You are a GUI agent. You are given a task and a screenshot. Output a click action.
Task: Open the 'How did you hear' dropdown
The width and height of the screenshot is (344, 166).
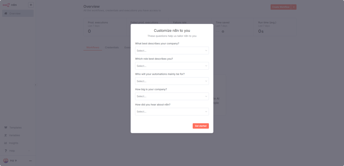pyautogui.click(x=172, y=112)
